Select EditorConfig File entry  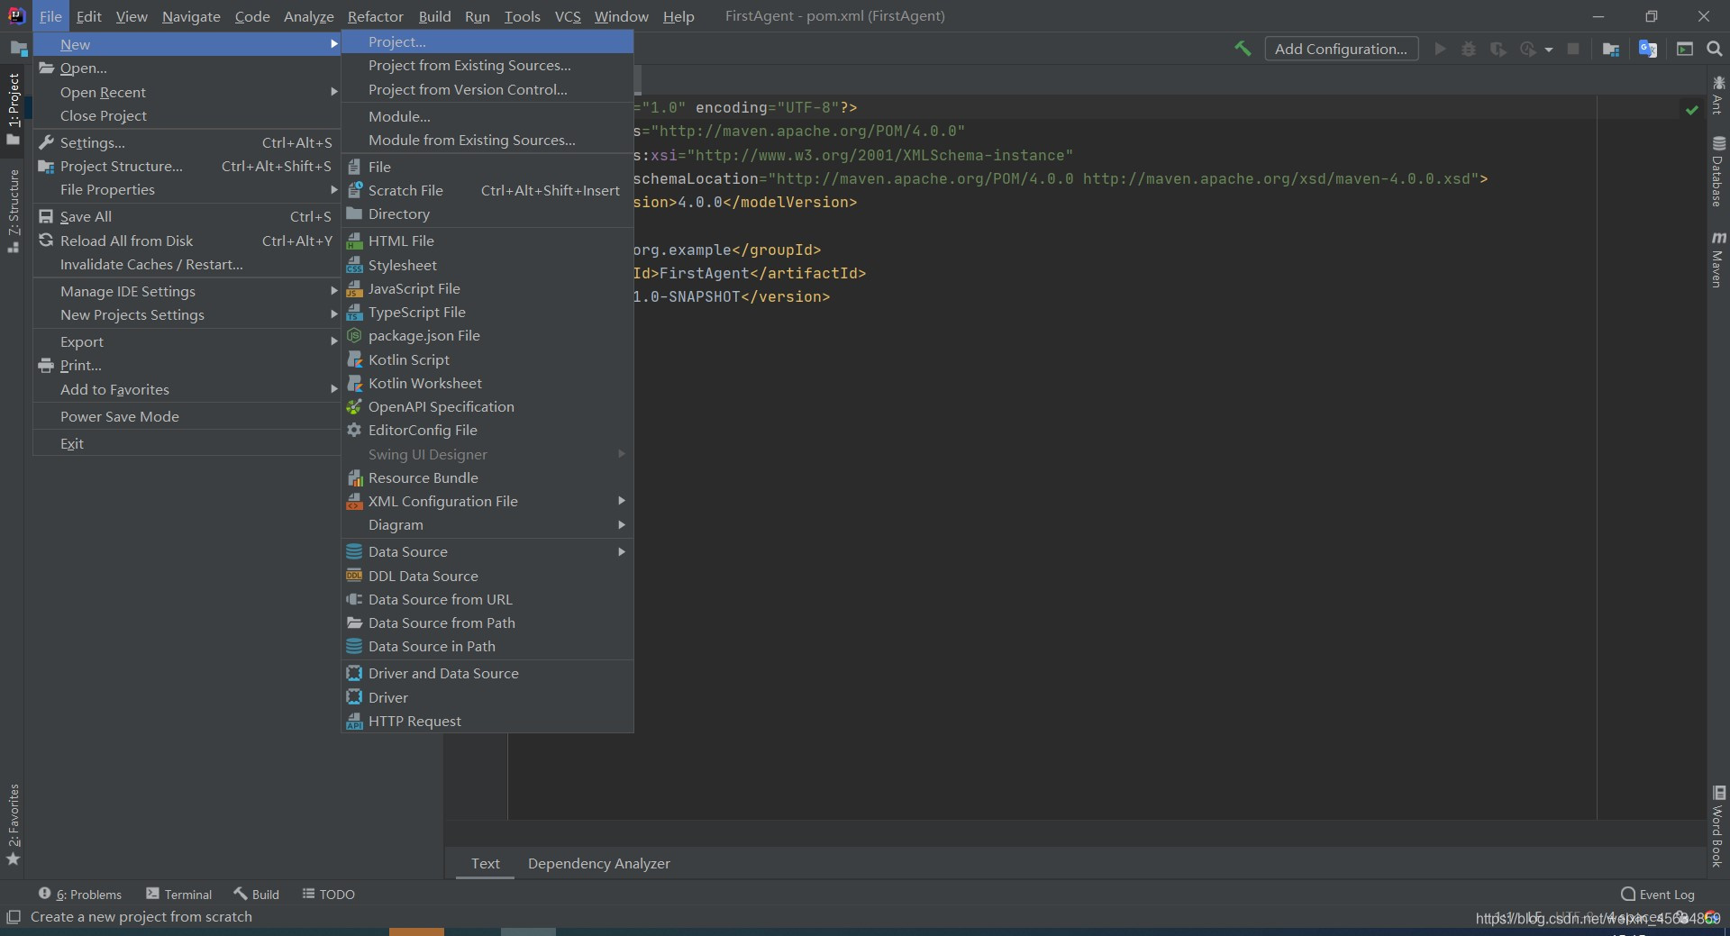click(487, 430)
